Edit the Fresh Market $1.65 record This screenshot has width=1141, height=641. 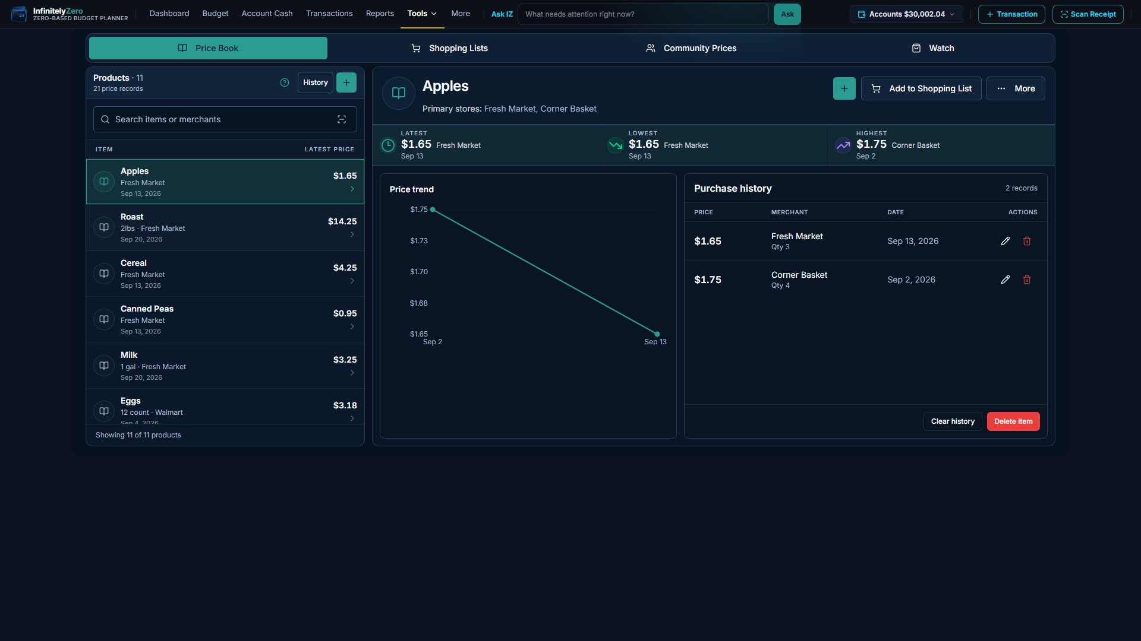click(x=1005, y=241)
